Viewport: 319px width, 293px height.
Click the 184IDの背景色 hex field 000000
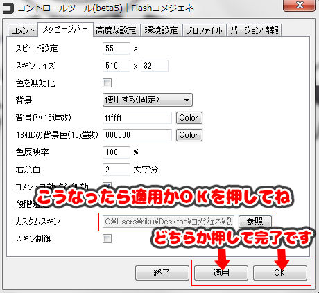tap(137, 135)
